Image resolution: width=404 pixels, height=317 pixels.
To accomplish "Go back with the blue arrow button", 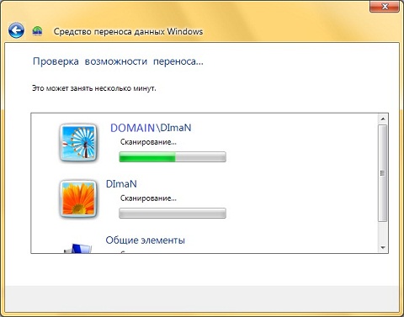I will click(16, 30).
